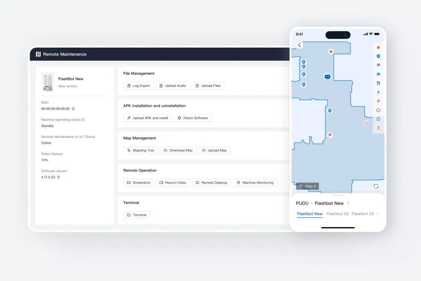Switch to the Flashbot 02 tab

(x=338, y=214)
